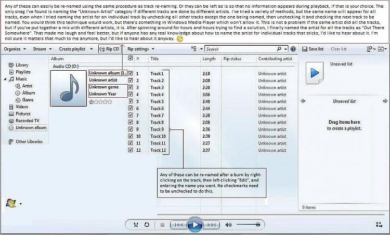Go to next list with right arrow
Viewport: 390px width, 235px height.
pos(385,101)
